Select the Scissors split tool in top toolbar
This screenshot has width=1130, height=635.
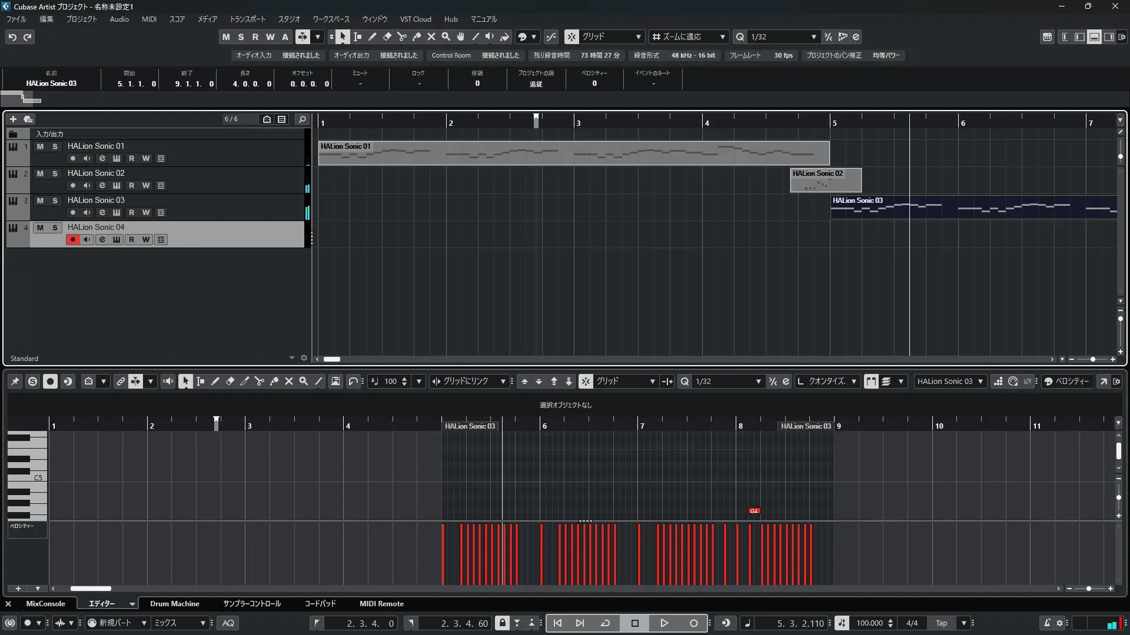coord(402,37)
